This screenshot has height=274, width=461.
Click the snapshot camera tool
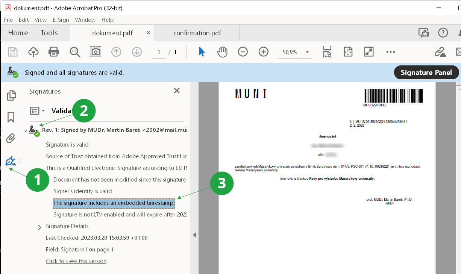coord(96,52)
